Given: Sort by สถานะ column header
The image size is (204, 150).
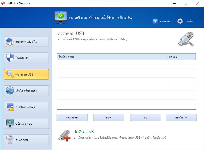Looking at the screenshot, I should (x=182, y=57).
